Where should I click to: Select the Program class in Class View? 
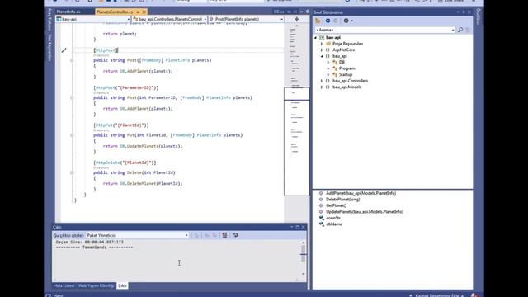coord(346,68)
